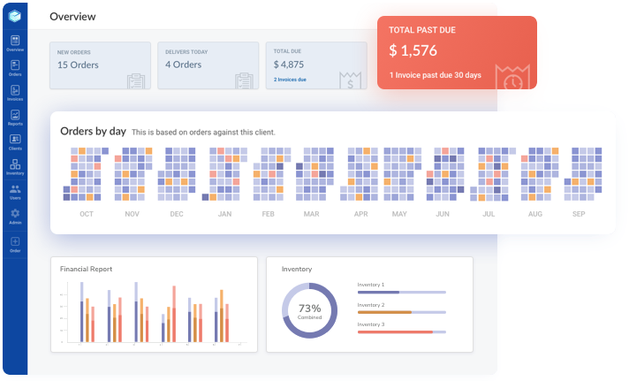The width and height of the screenshot is (629, 381).
Task: Click the clock invoice icon on past due card
Action: [x=512, y=78]
